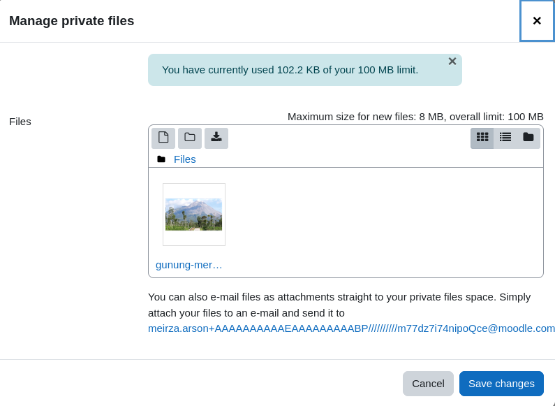
Task: Click the black folder icon beside Files path
Action: (161, 159)
